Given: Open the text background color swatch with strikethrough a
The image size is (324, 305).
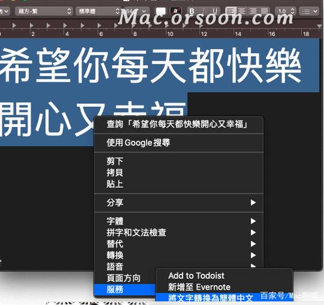Looking at the screenshot, I should click(175, 11).
